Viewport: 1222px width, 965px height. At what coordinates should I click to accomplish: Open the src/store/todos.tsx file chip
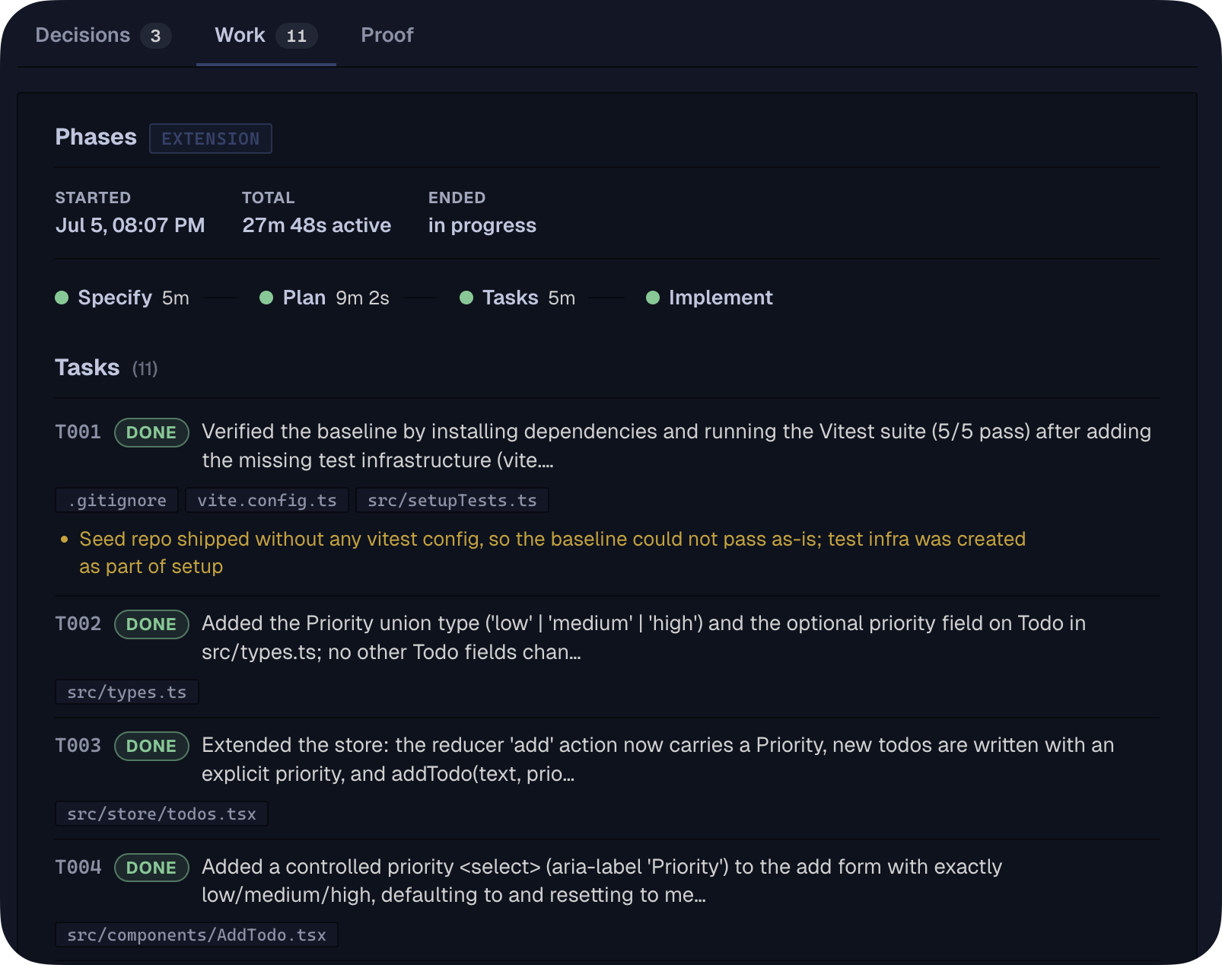[161, 814]
